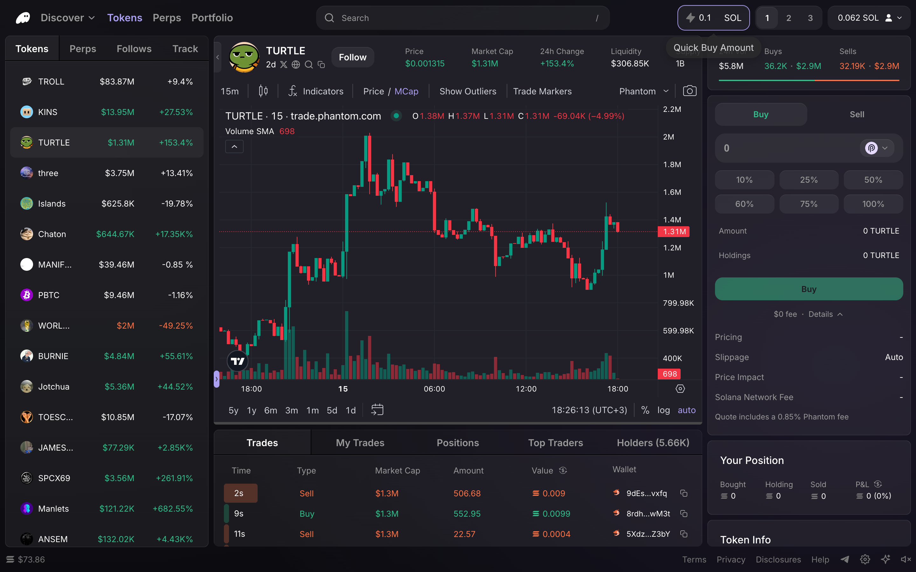Click the TradingView logo on chart
916x572 pixels.
238,361
